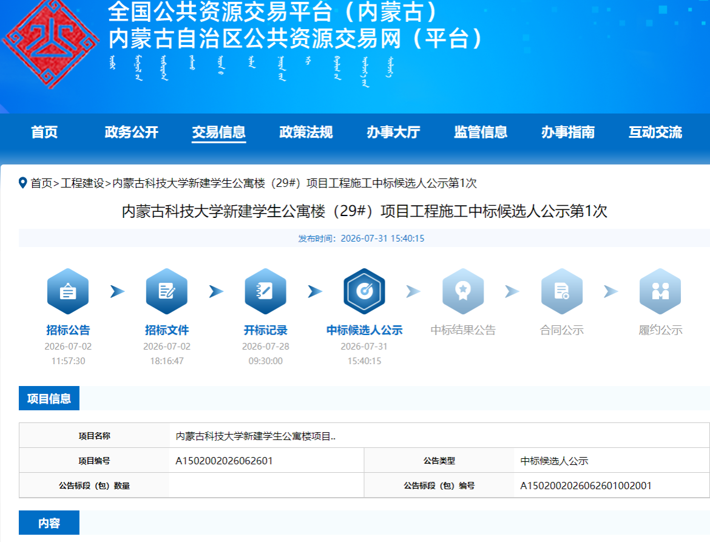Click the 招标公告 step label
This screenshot has width=710, height=542.
point(68,330)
